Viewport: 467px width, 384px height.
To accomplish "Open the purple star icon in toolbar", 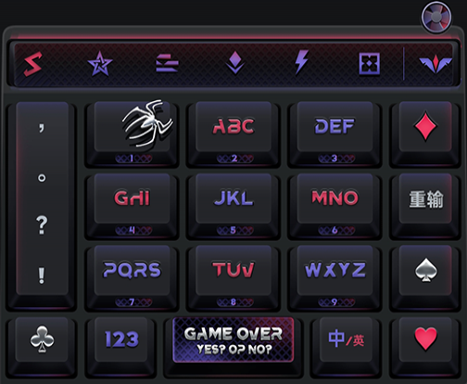I will 99,64.
